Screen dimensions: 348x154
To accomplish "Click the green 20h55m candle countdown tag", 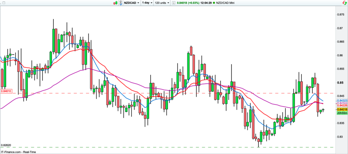I will pos(341,113).
